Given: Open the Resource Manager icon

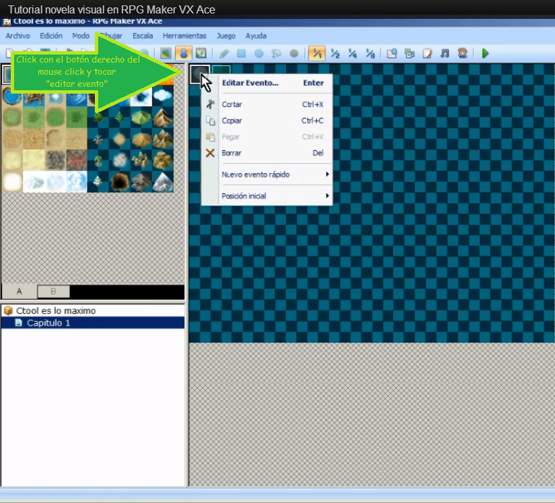Looking at the screenshot, I should [410, 53].
